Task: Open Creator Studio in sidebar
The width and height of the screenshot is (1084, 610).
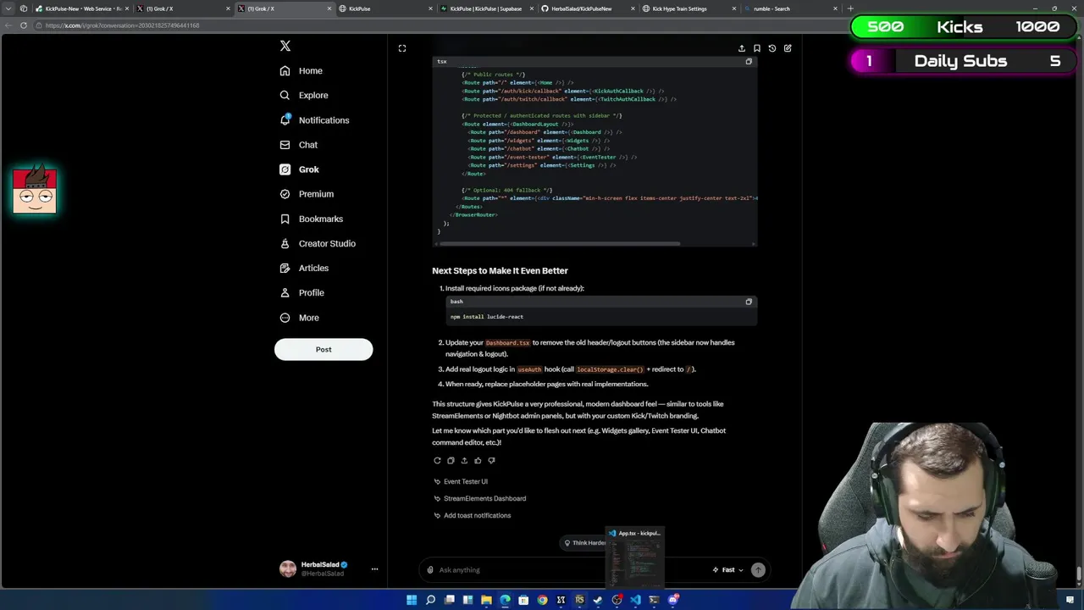Action: point(318,243)
